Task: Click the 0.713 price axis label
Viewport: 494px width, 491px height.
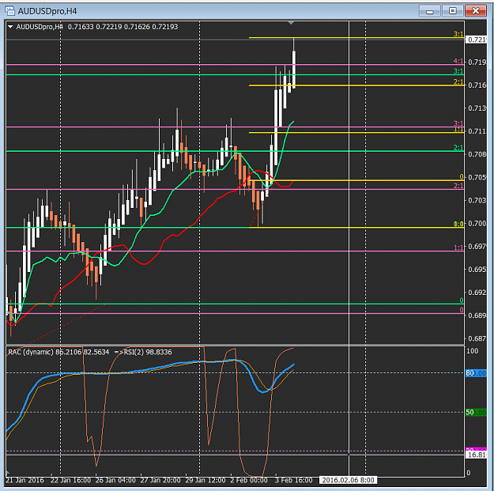Action: click(x=477, y=108)
